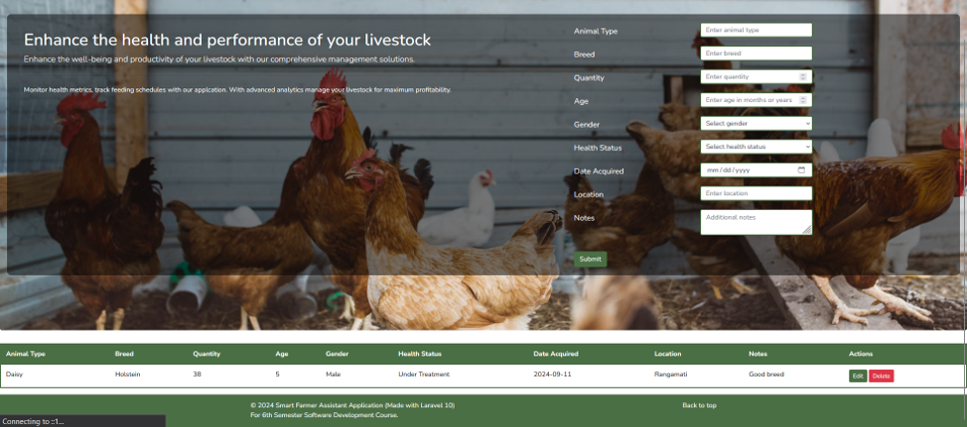
Task: Click the Health Status table column header
Action: coord(420,354)
